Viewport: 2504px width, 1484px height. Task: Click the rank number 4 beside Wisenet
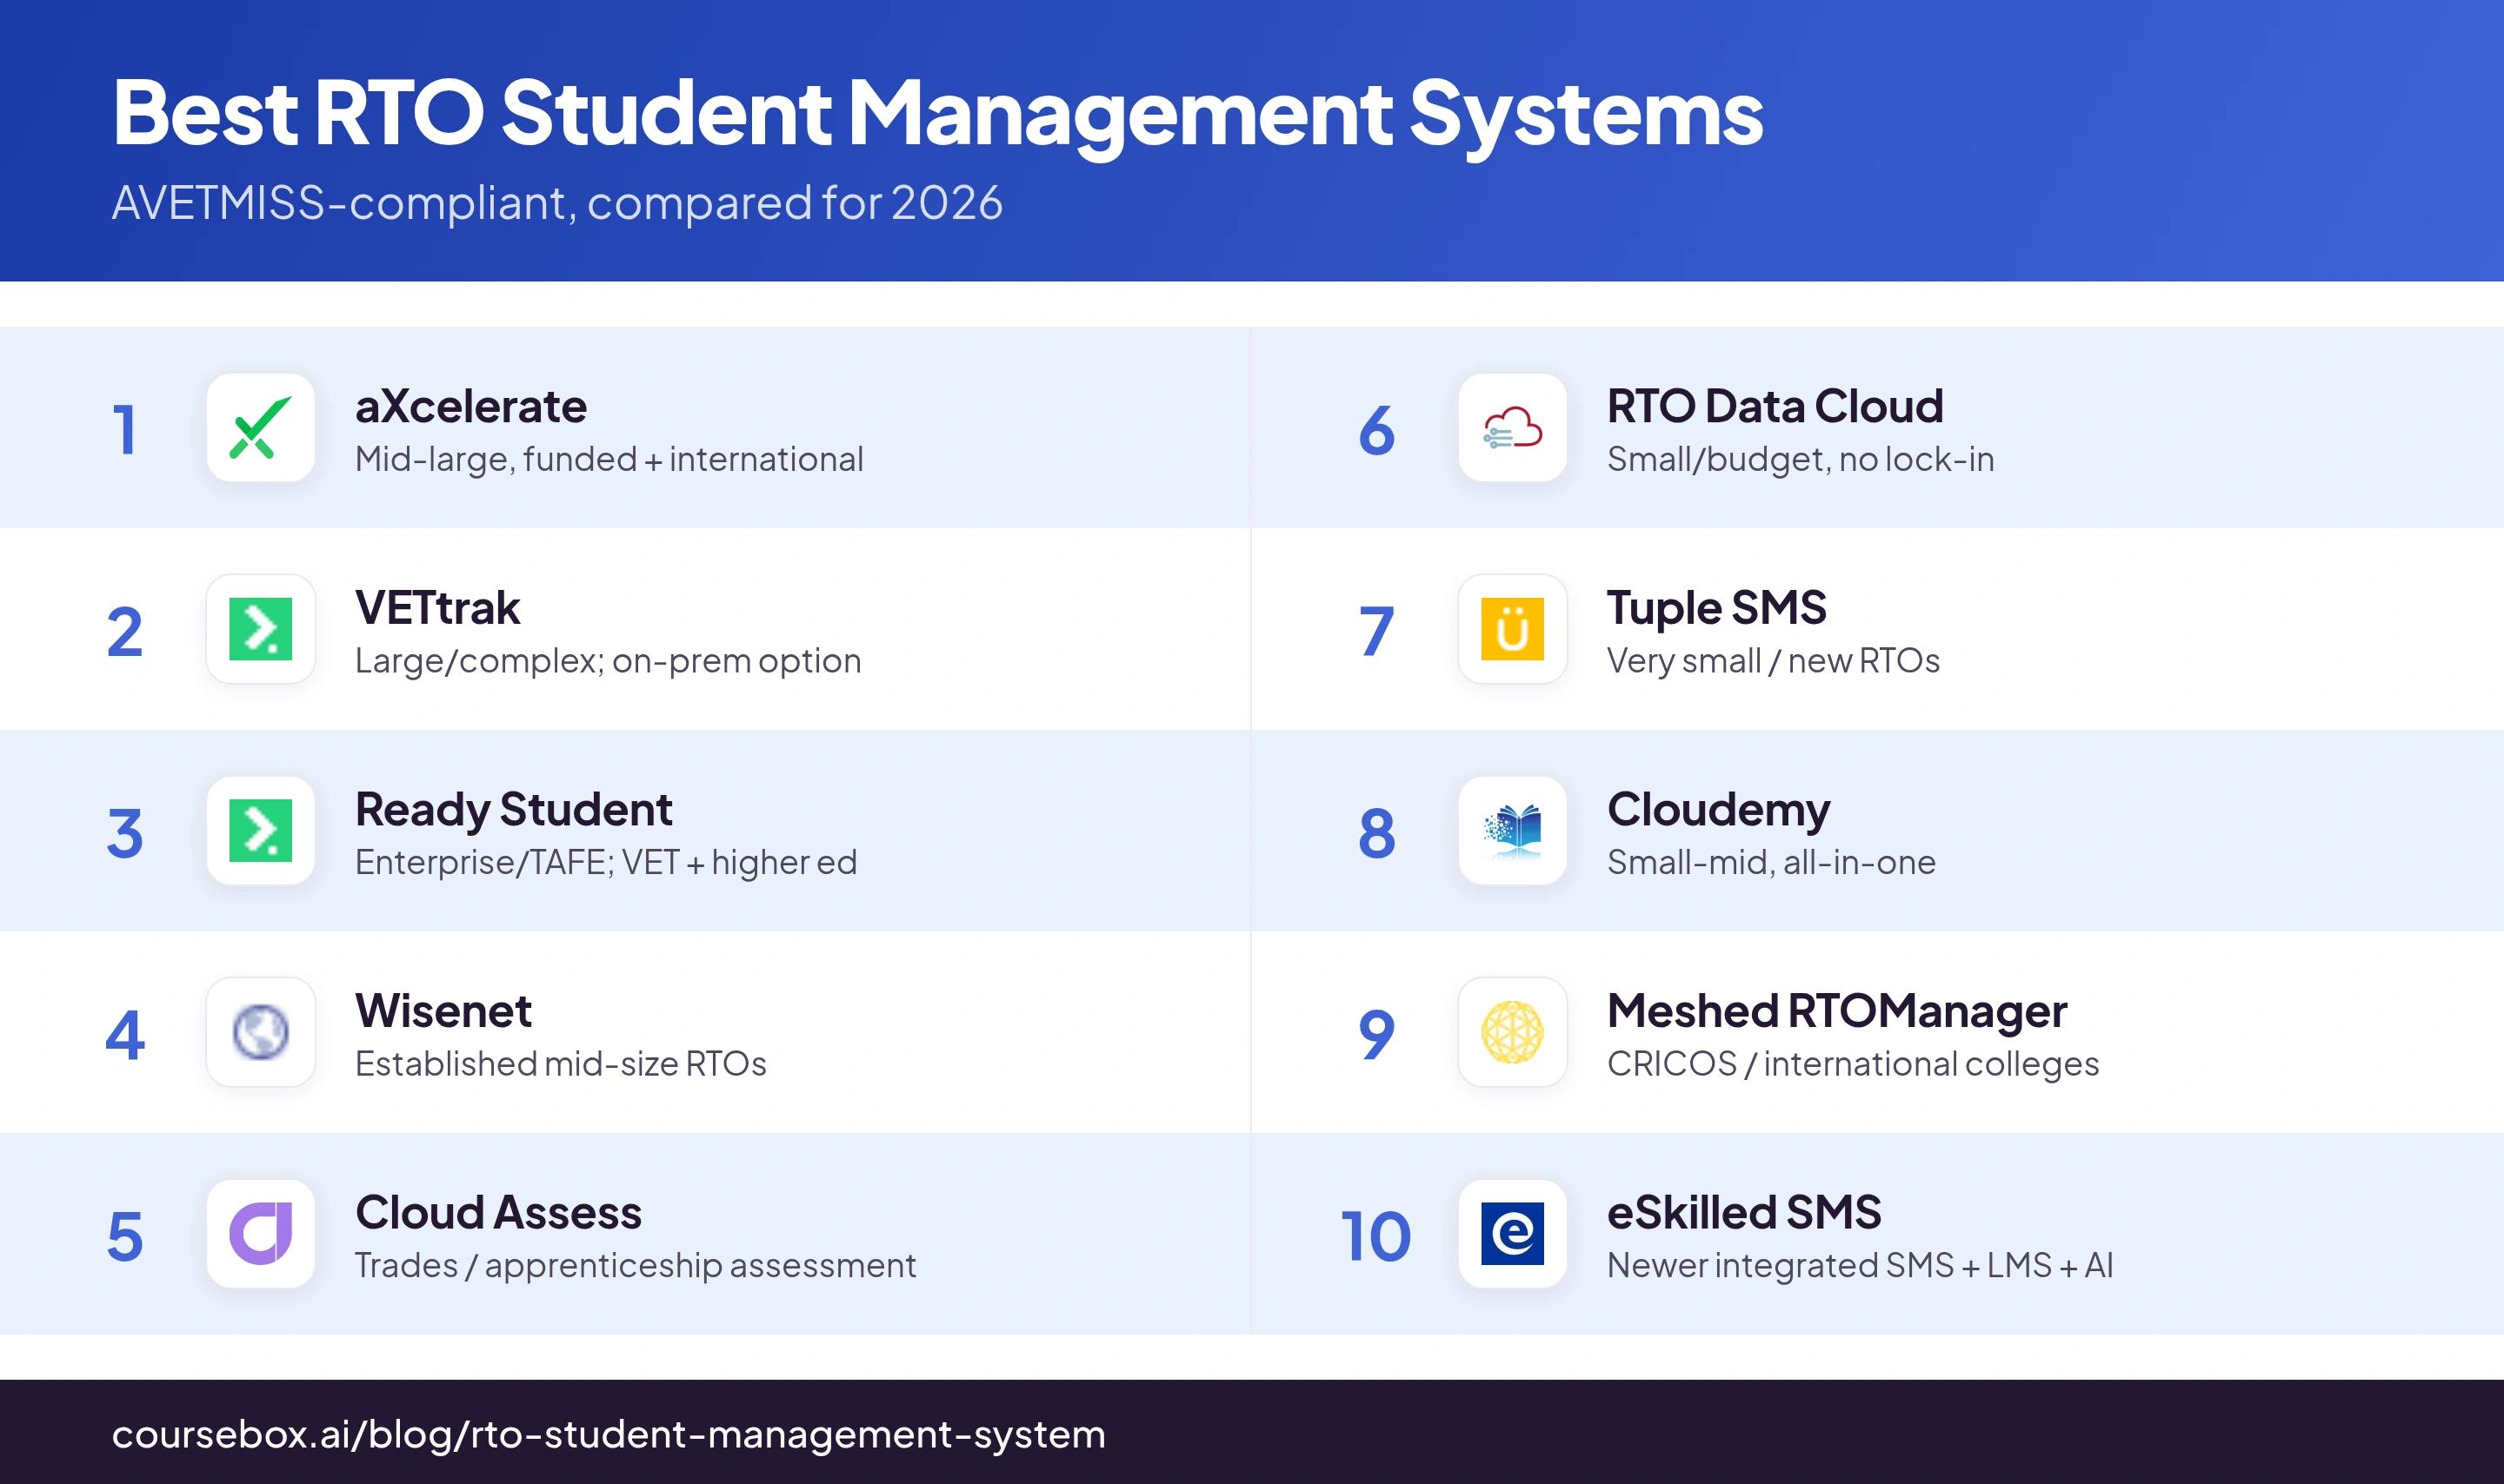click(125, 1034)
